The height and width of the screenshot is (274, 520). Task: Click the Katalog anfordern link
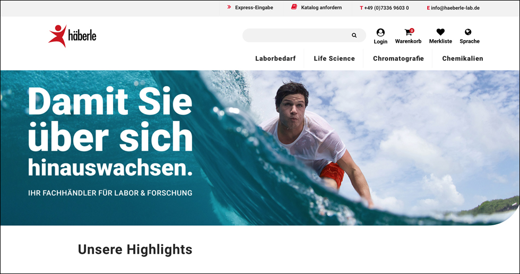pos(322,7)
